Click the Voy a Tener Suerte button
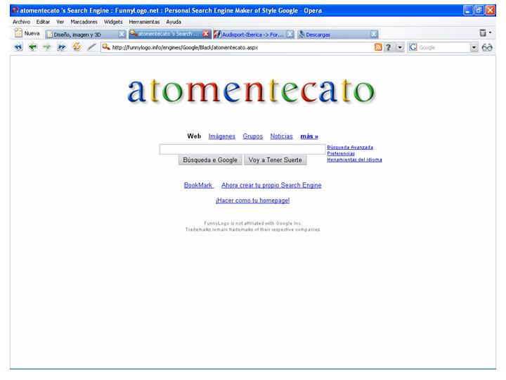The width and height of the screenshot is (506, 380). pyautogui.click(x=275, y=160)
